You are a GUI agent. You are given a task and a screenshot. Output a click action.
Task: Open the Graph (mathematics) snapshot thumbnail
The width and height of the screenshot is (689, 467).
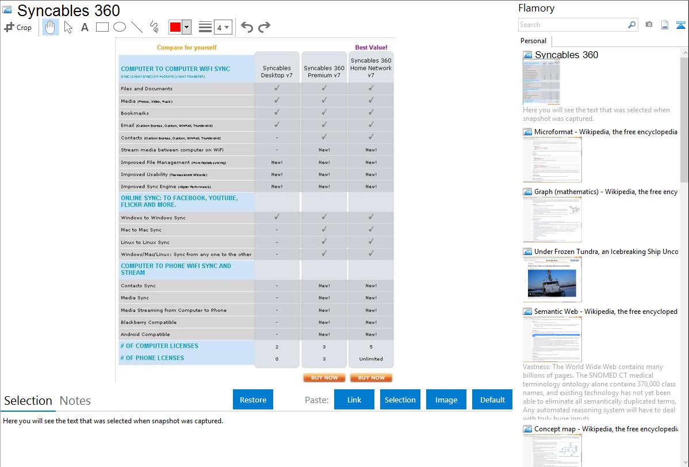pos(552,219)
